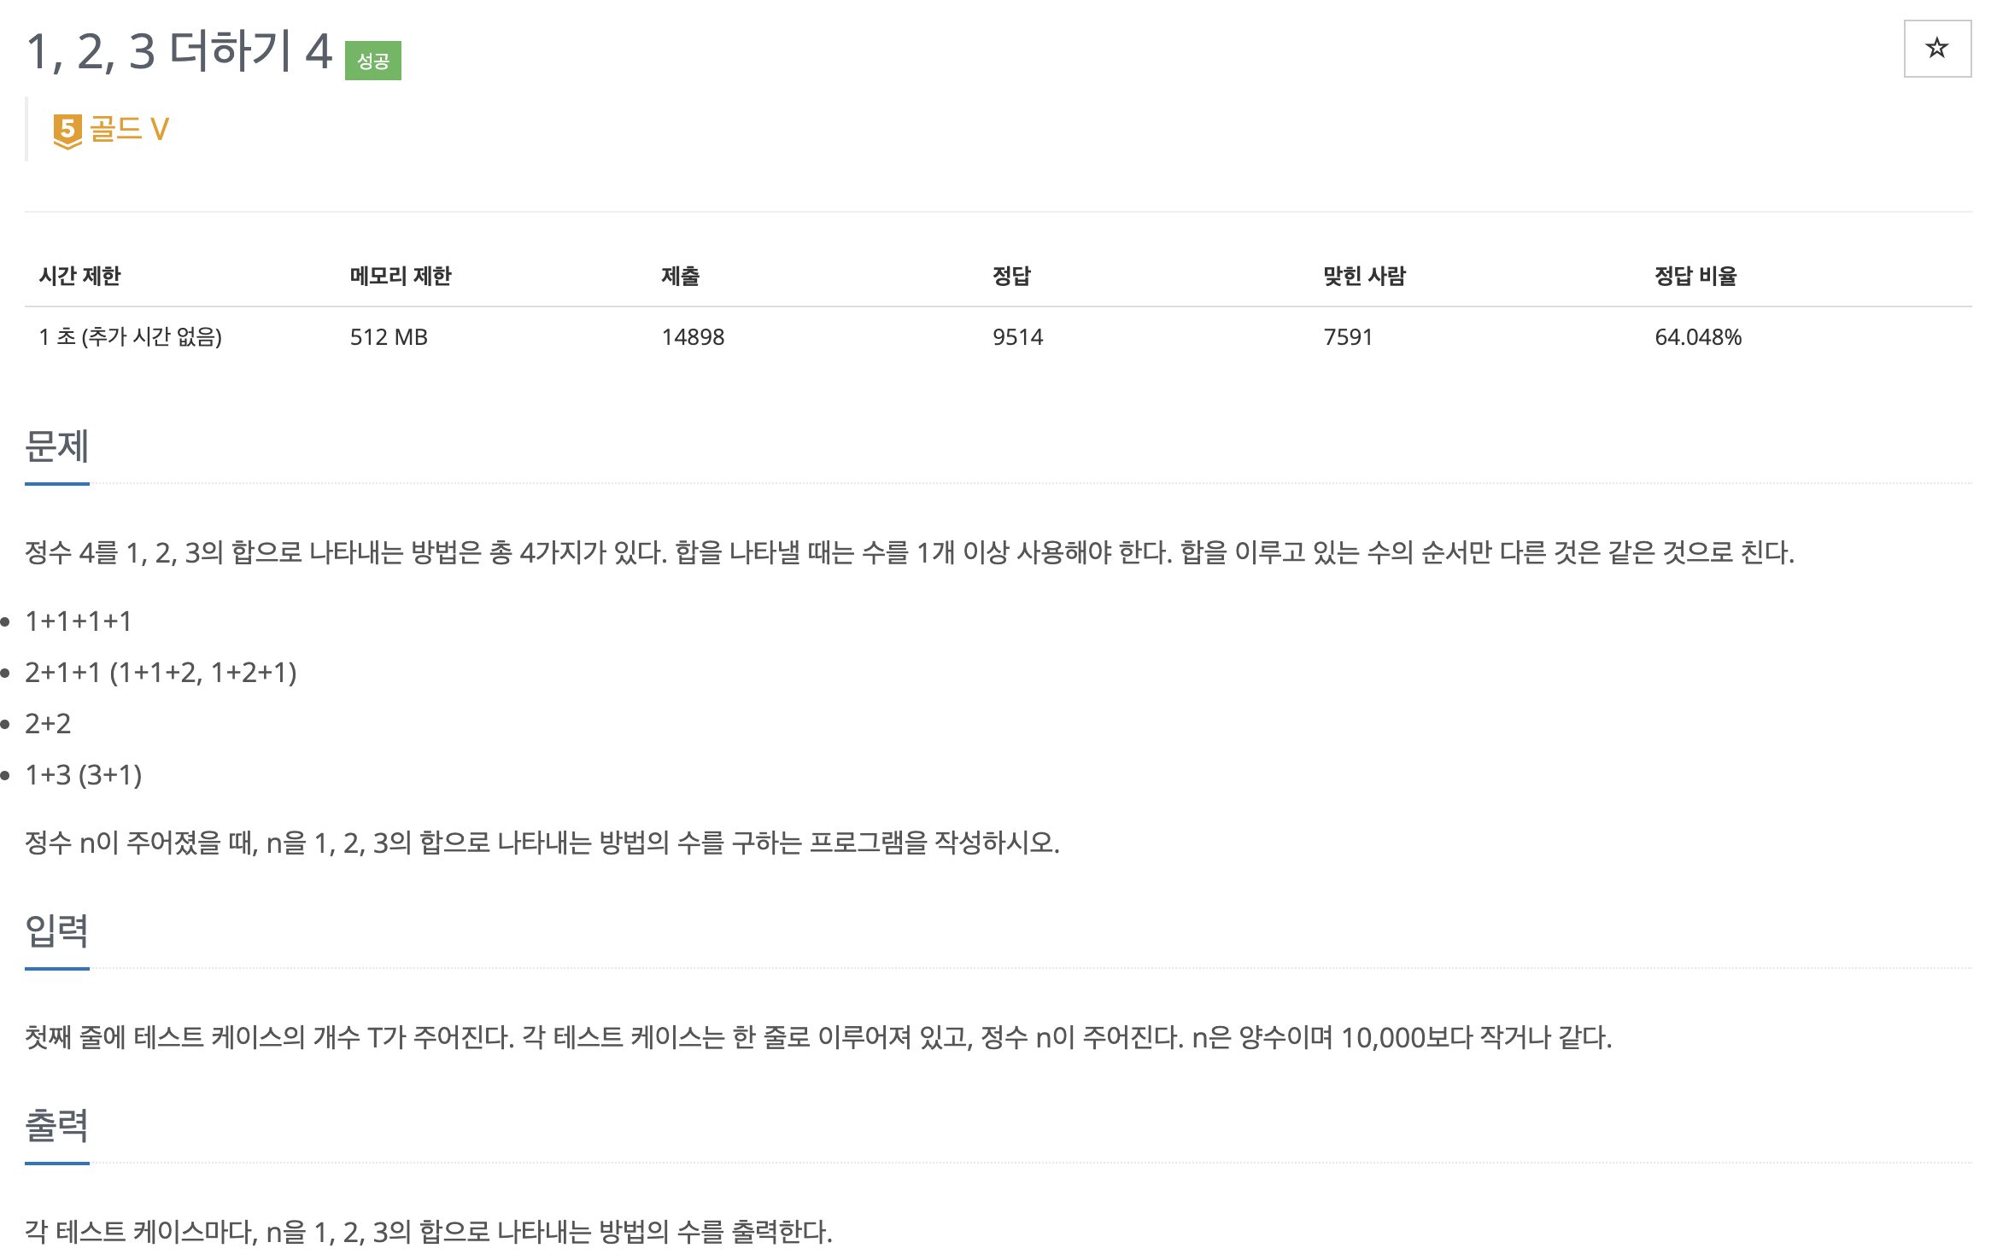
Task: Click the gold tier 5 badge icon
Action: [x=67, y=131]
